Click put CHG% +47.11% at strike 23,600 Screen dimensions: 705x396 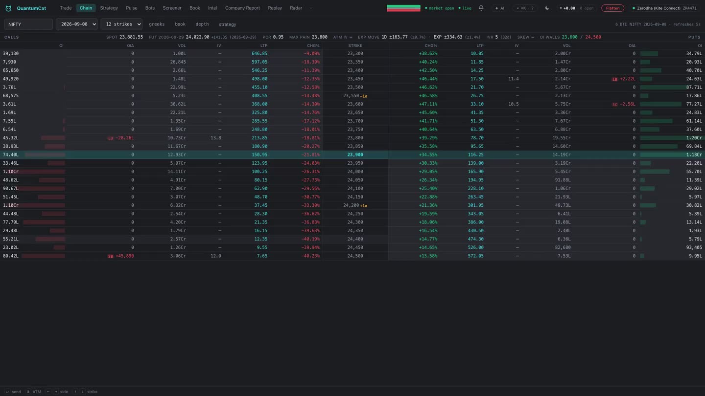click(428, 105)
